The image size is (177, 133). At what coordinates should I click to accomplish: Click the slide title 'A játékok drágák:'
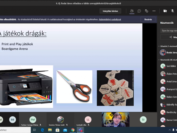point(23,33)
